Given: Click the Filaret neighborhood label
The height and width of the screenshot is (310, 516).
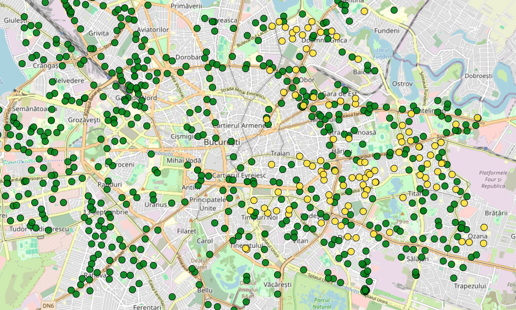Looking at the screenshot, I should point(186,231).
